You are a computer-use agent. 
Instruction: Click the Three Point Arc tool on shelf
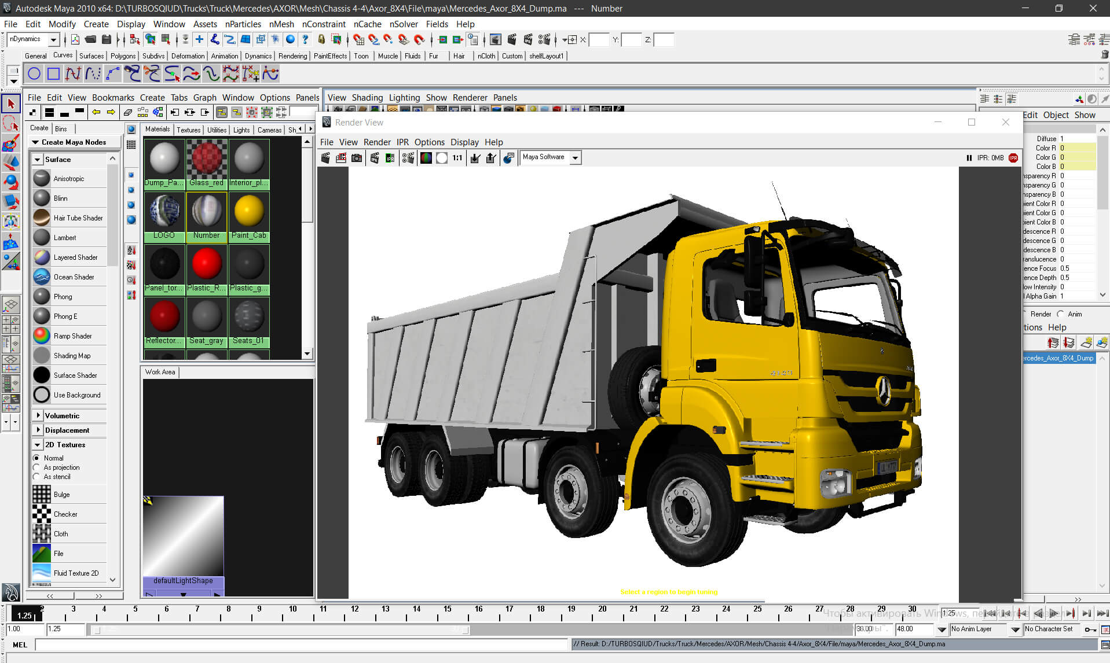[113, 73]
